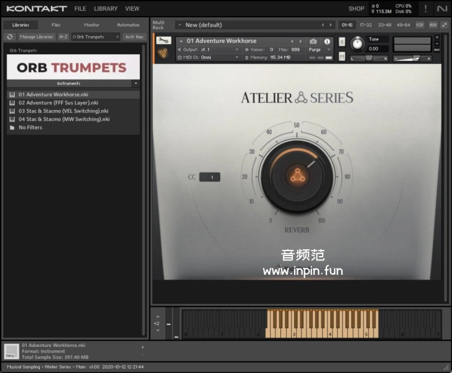Click the new file thumbnail in info pane
This screenshot has height=373, width=452.
12,351
